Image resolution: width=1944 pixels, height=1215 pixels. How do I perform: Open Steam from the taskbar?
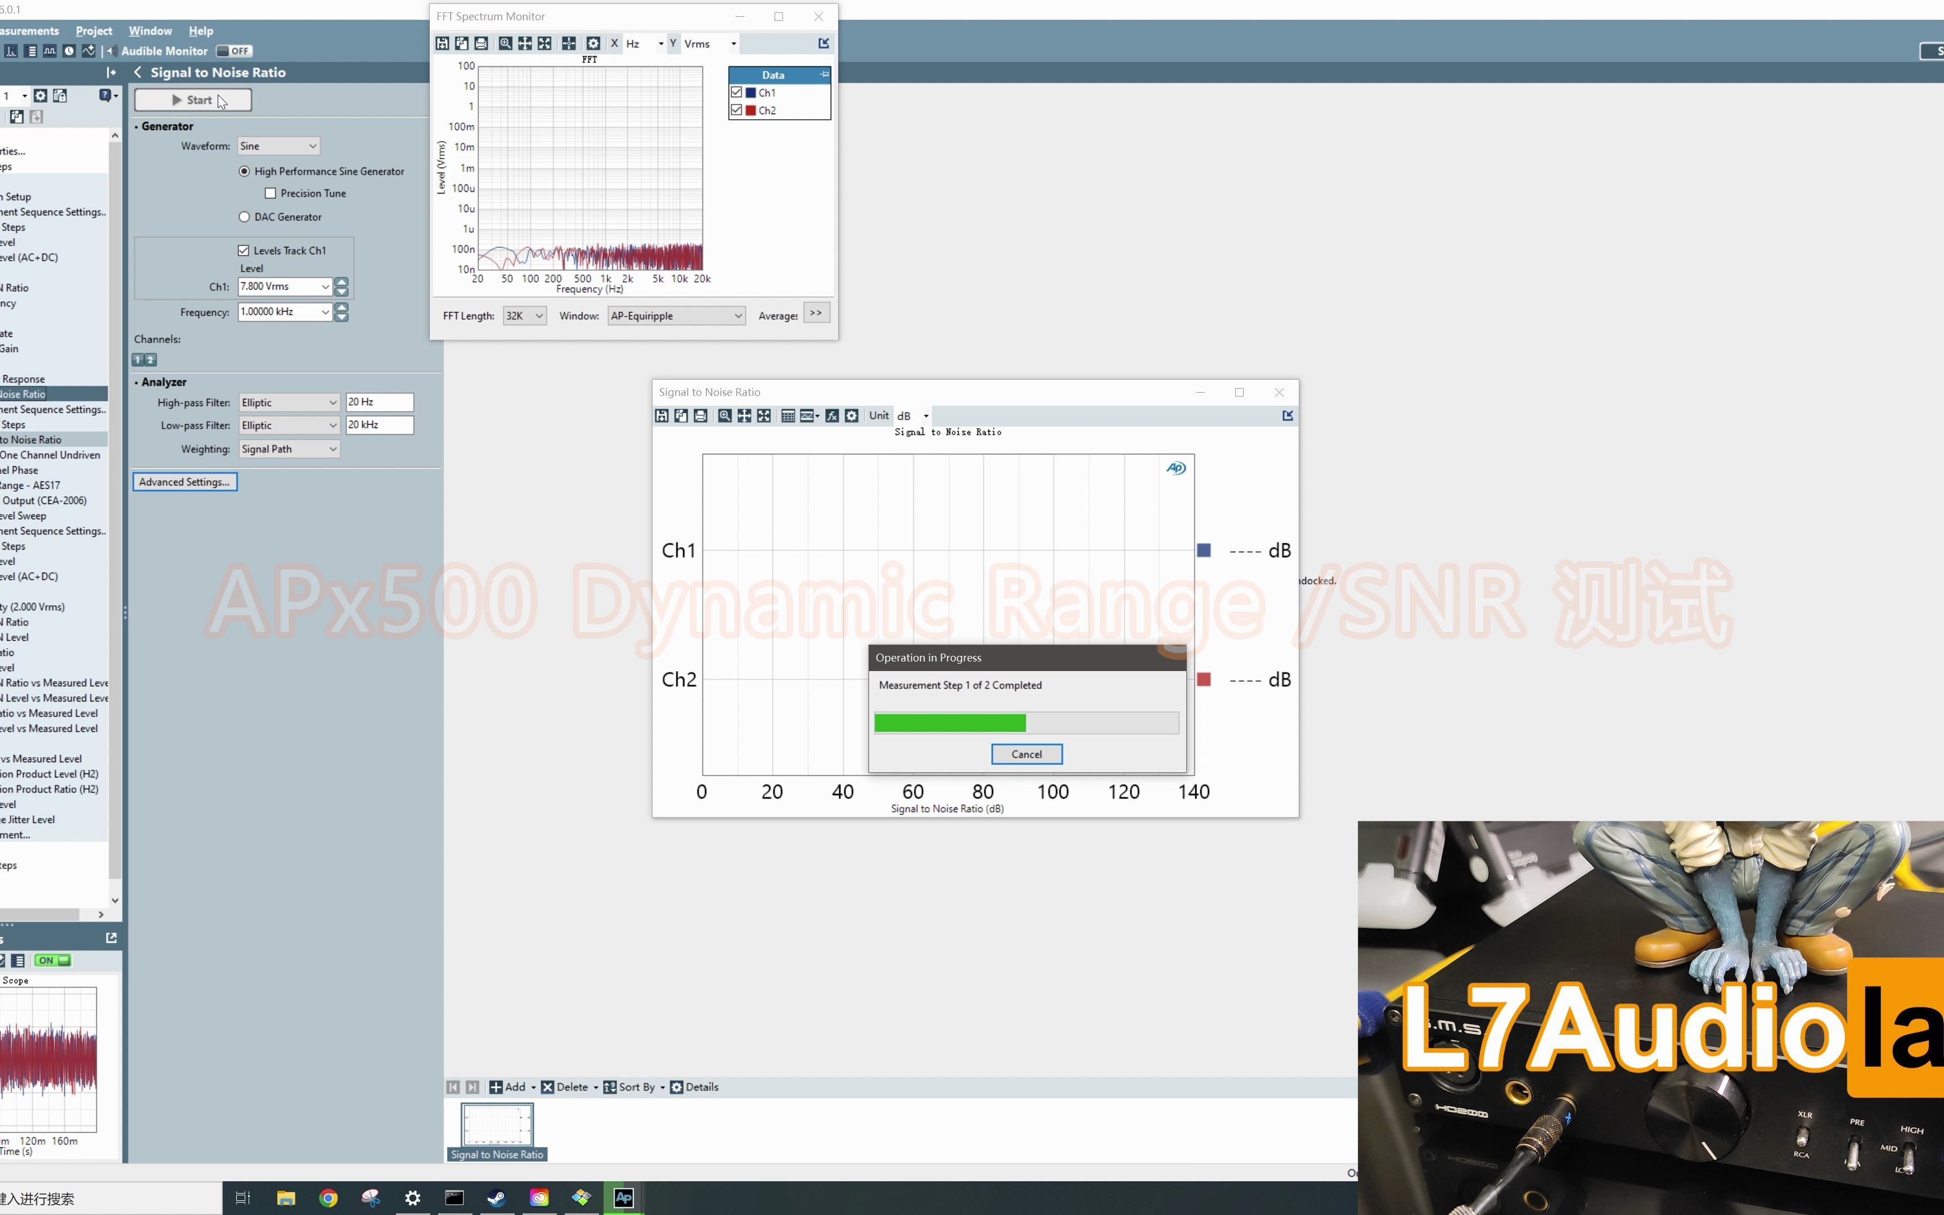tap(497, 1198)
